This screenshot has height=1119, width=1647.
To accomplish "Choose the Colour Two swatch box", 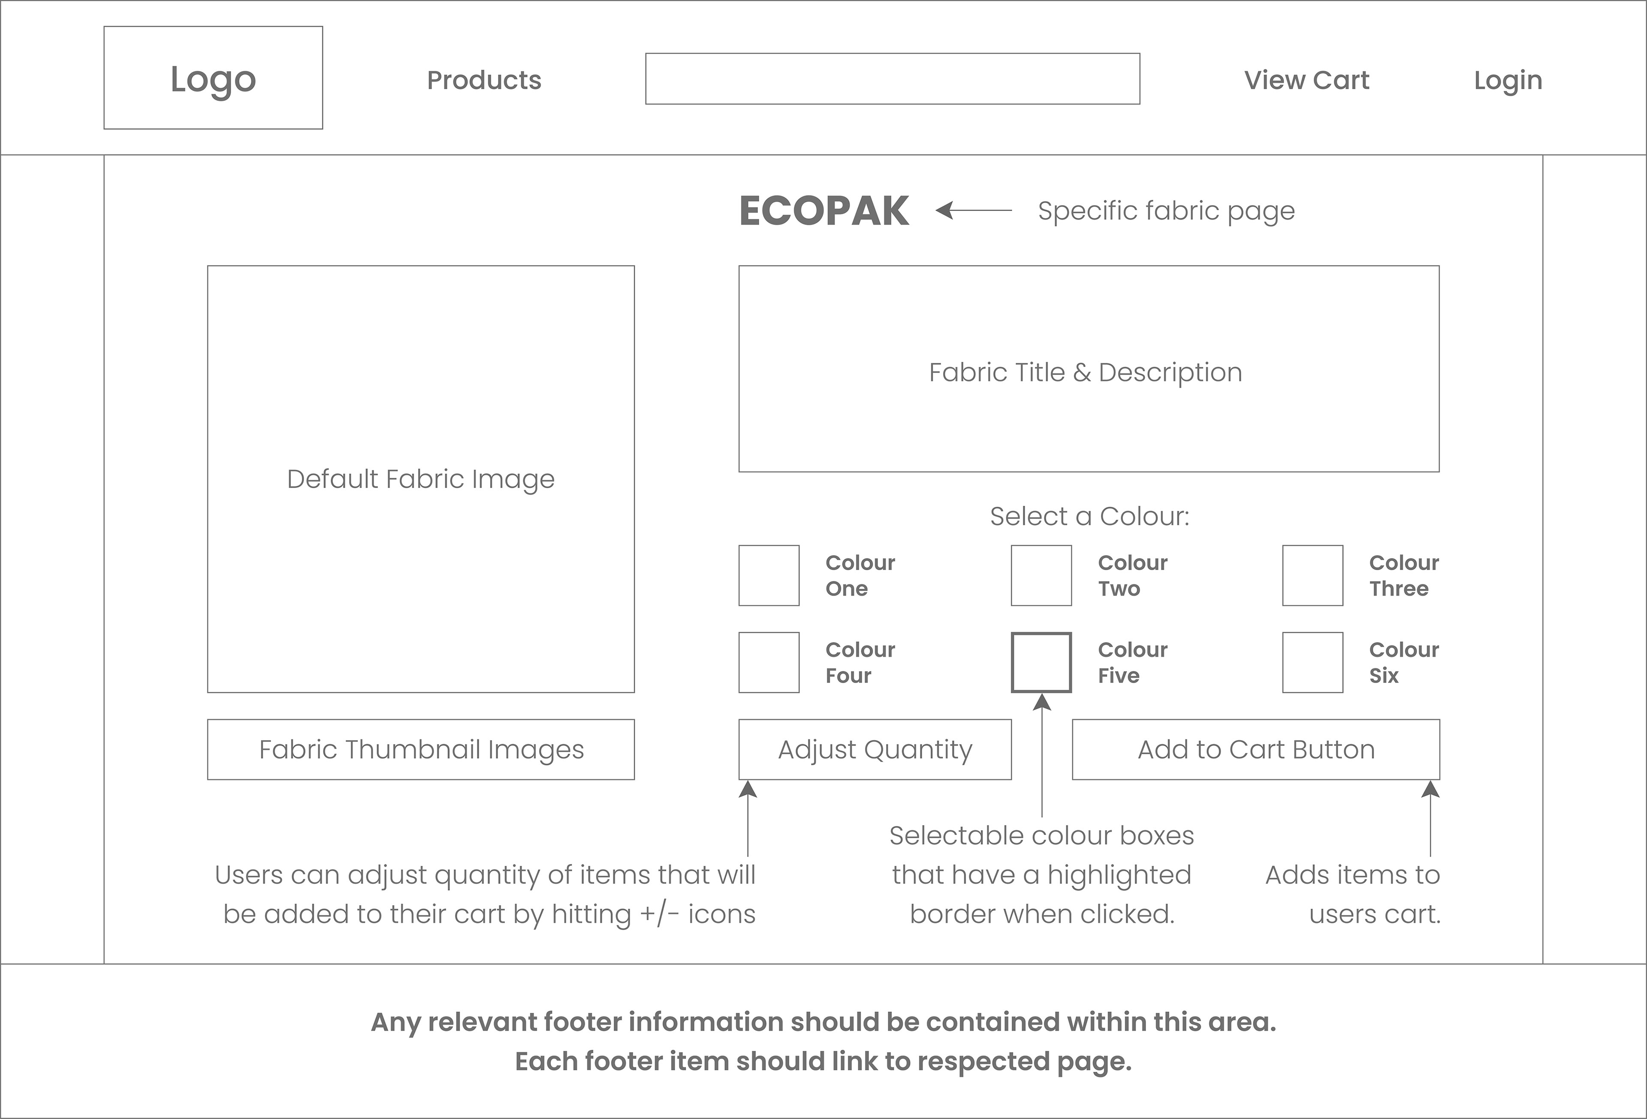I will click(x=1041, y=575).
